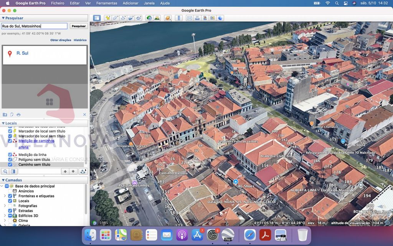Click the Locais panel filter text field
Viewport: 393px width, 246px height.
click(x=40, y=171)
